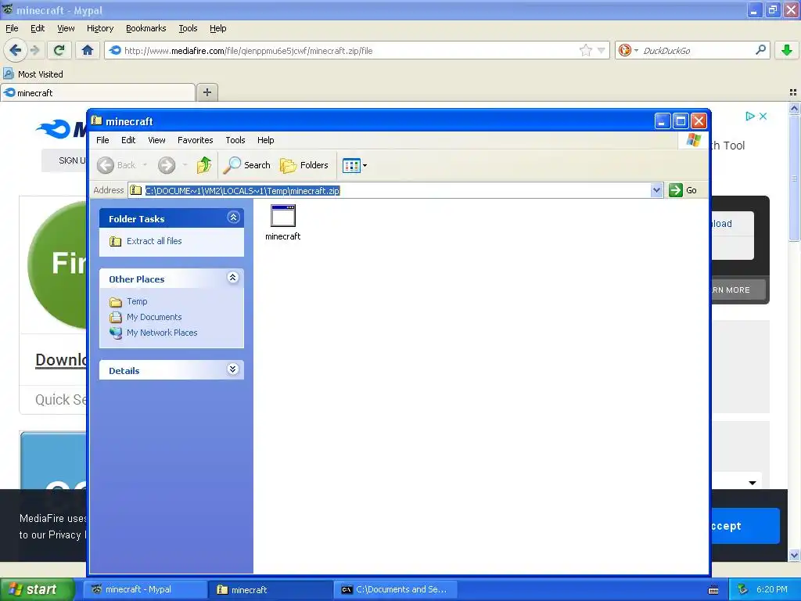Switch to minecraft - Mypal taskbar item
801x601 pixels.
[x=145, y=589]
